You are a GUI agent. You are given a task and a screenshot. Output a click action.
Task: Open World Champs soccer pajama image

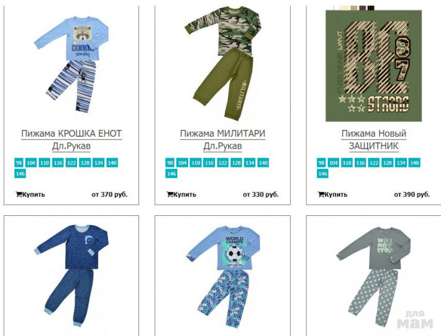(222, 276)
